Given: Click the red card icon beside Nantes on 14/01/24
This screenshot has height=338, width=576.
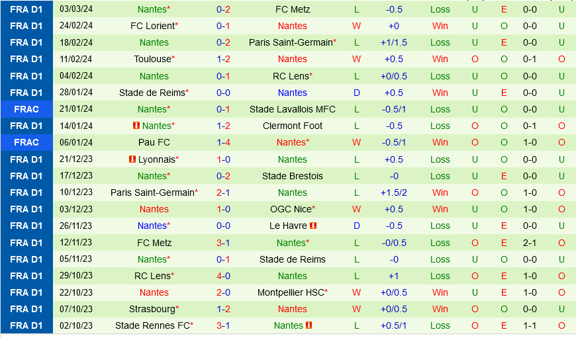Looking at the screenshot, I should click(136, 126).
